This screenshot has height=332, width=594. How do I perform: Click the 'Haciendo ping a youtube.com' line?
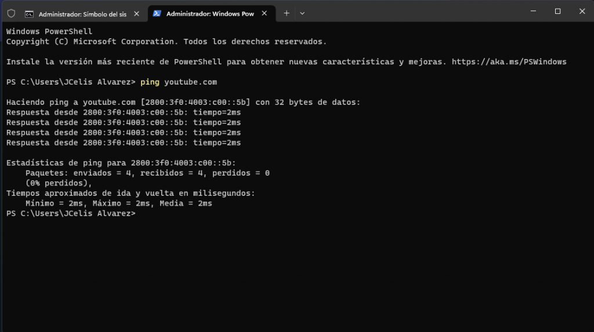(x=183, y=103)
